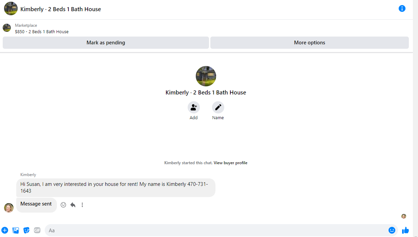Open more actions with the blue plus icon
418x237 pixels.
click(4, 230)
